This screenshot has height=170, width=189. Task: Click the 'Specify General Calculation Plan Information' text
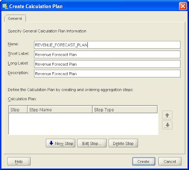(x=47, y=31)
